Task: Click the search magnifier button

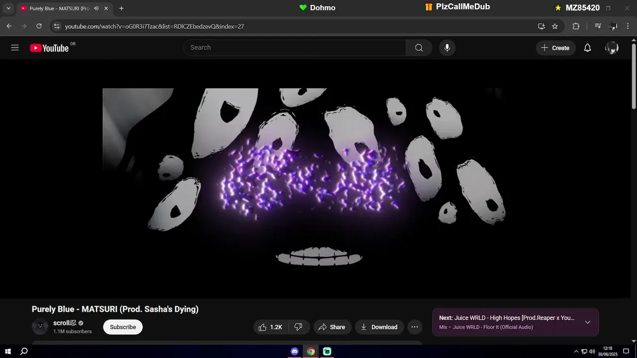Action: coord(419,48)
